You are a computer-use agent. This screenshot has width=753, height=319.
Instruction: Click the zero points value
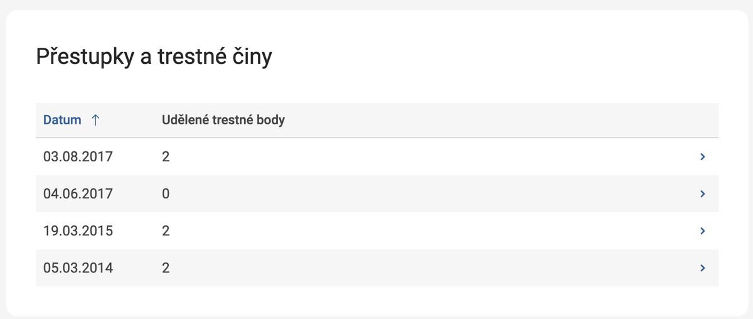coord(166,194)
